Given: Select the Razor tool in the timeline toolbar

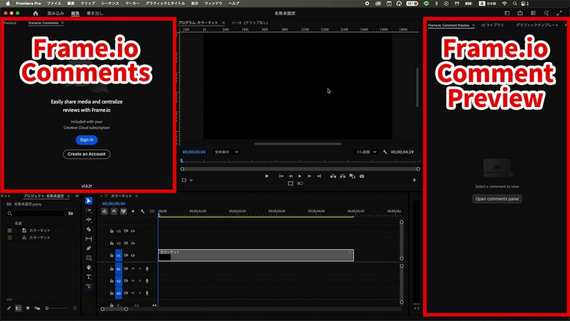Looking at the screenshot, I should pyautogui.click(x=89, y=230).
